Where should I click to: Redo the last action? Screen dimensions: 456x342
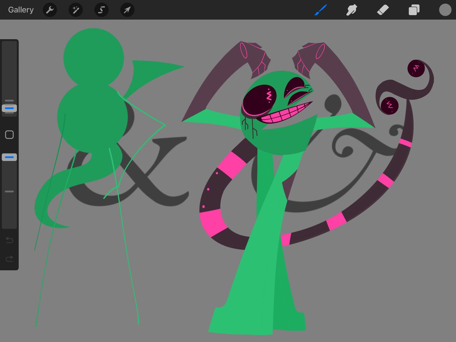pos(9,259)
